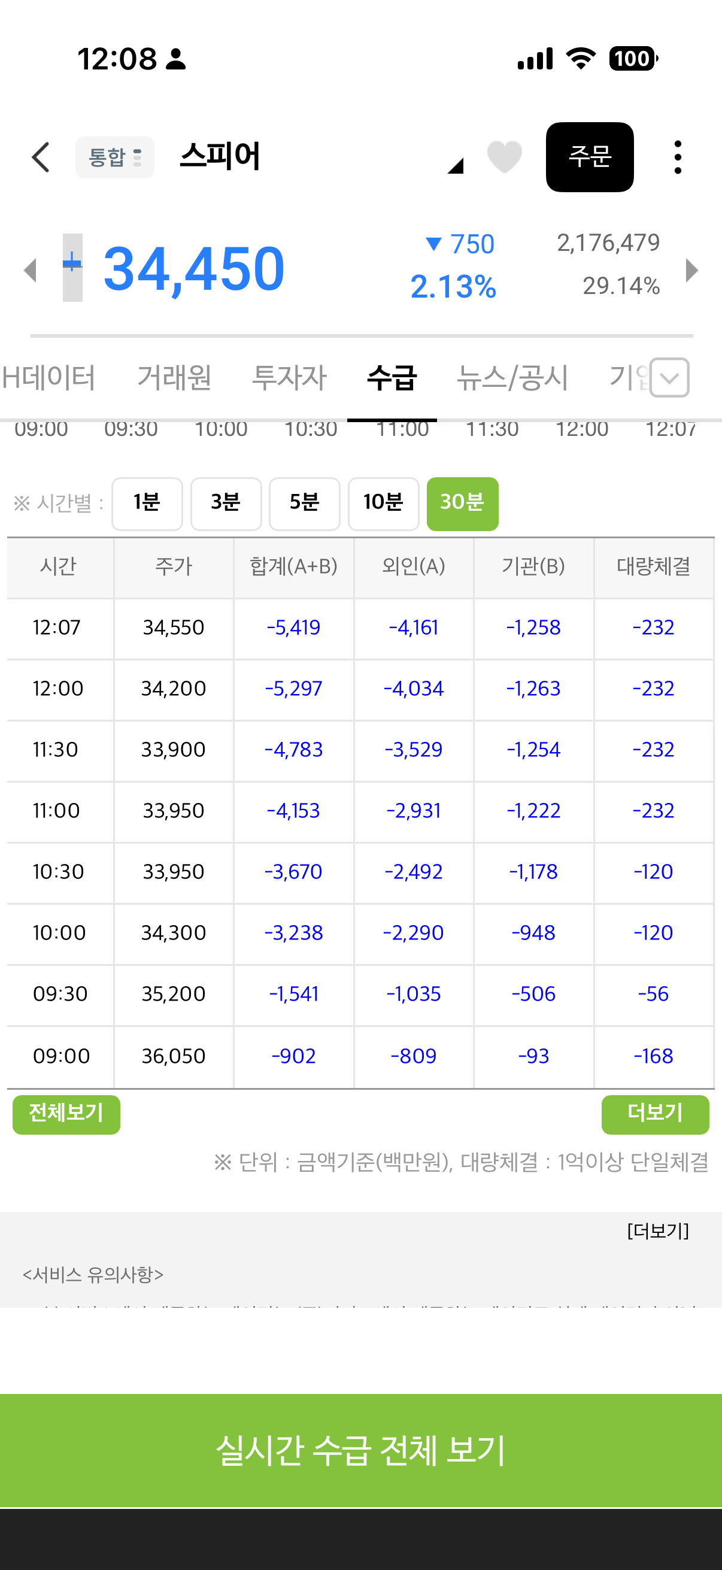Switch to the 투자자 tab
Screen dimensions: 722x1570
click(289, 378)
